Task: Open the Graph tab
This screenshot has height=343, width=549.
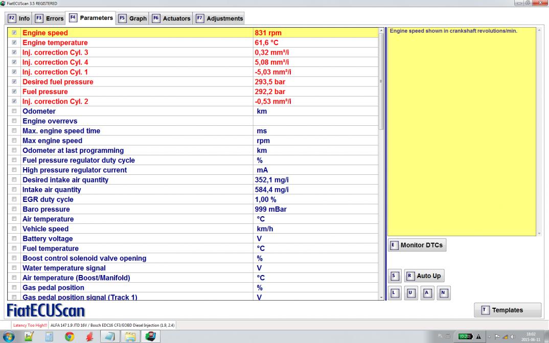Action: point(132,18)
